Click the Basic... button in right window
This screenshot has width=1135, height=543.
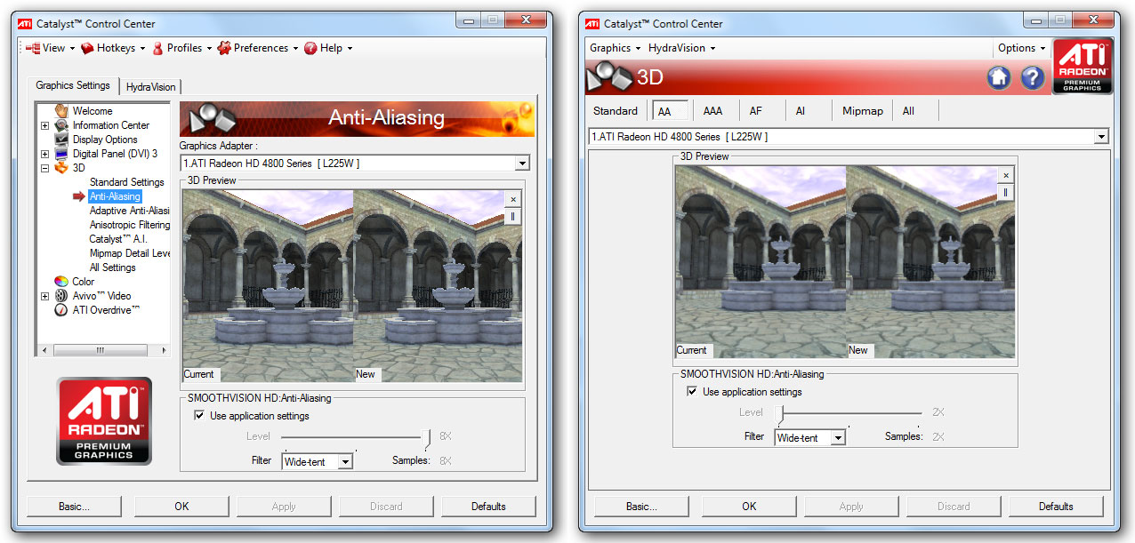coord(641,507)
